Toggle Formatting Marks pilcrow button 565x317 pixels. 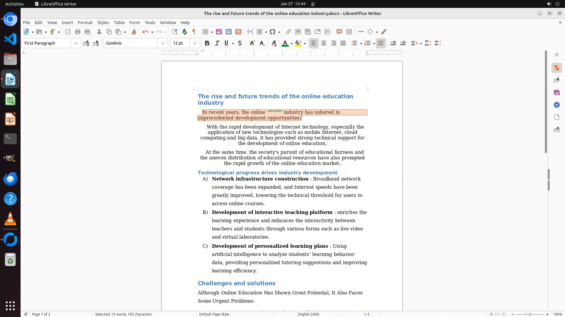194,32
